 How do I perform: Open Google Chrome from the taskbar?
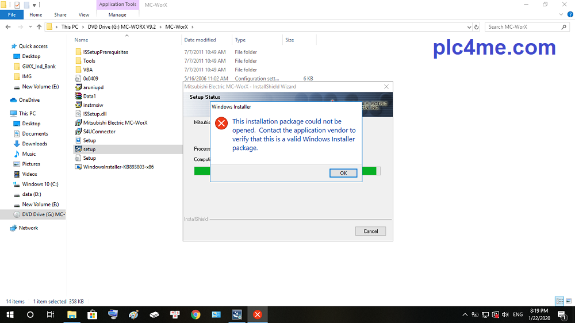pyautogui.click(x=195, y=315)
